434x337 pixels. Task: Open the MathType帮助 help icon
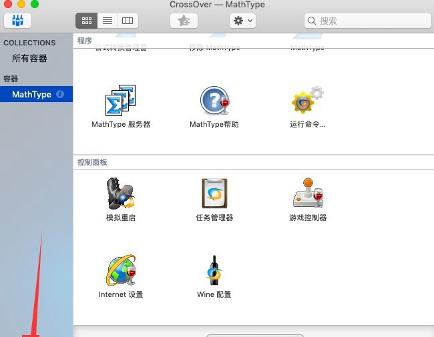pos(215,100)
